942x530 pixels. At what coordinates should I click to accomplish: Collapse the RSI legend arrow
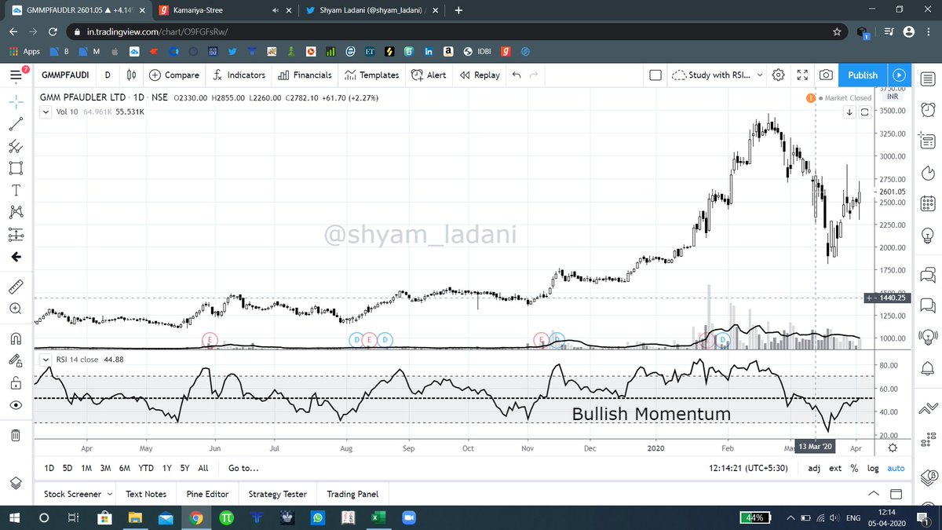pyautogui.click(x=46, y=360)
